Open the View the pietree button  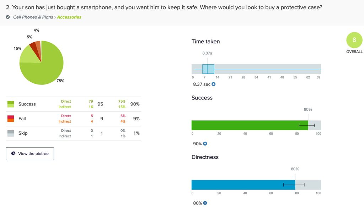coord(30,154)
